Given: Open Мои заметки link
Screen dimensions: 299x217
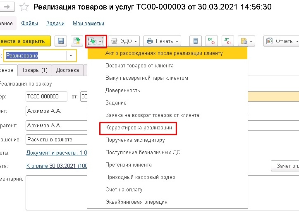Looking at the screenshot, I should click(88, 24).
